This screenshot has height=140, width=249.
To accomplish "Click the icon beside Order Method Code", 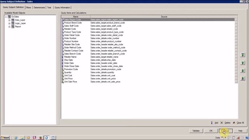I will coord(63,47).
